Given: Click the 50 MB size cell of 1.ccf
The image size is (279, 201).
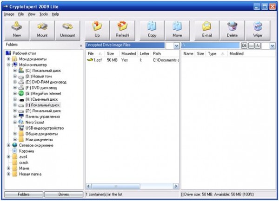Looking at the screenshot, I should (x=112, y=60).
